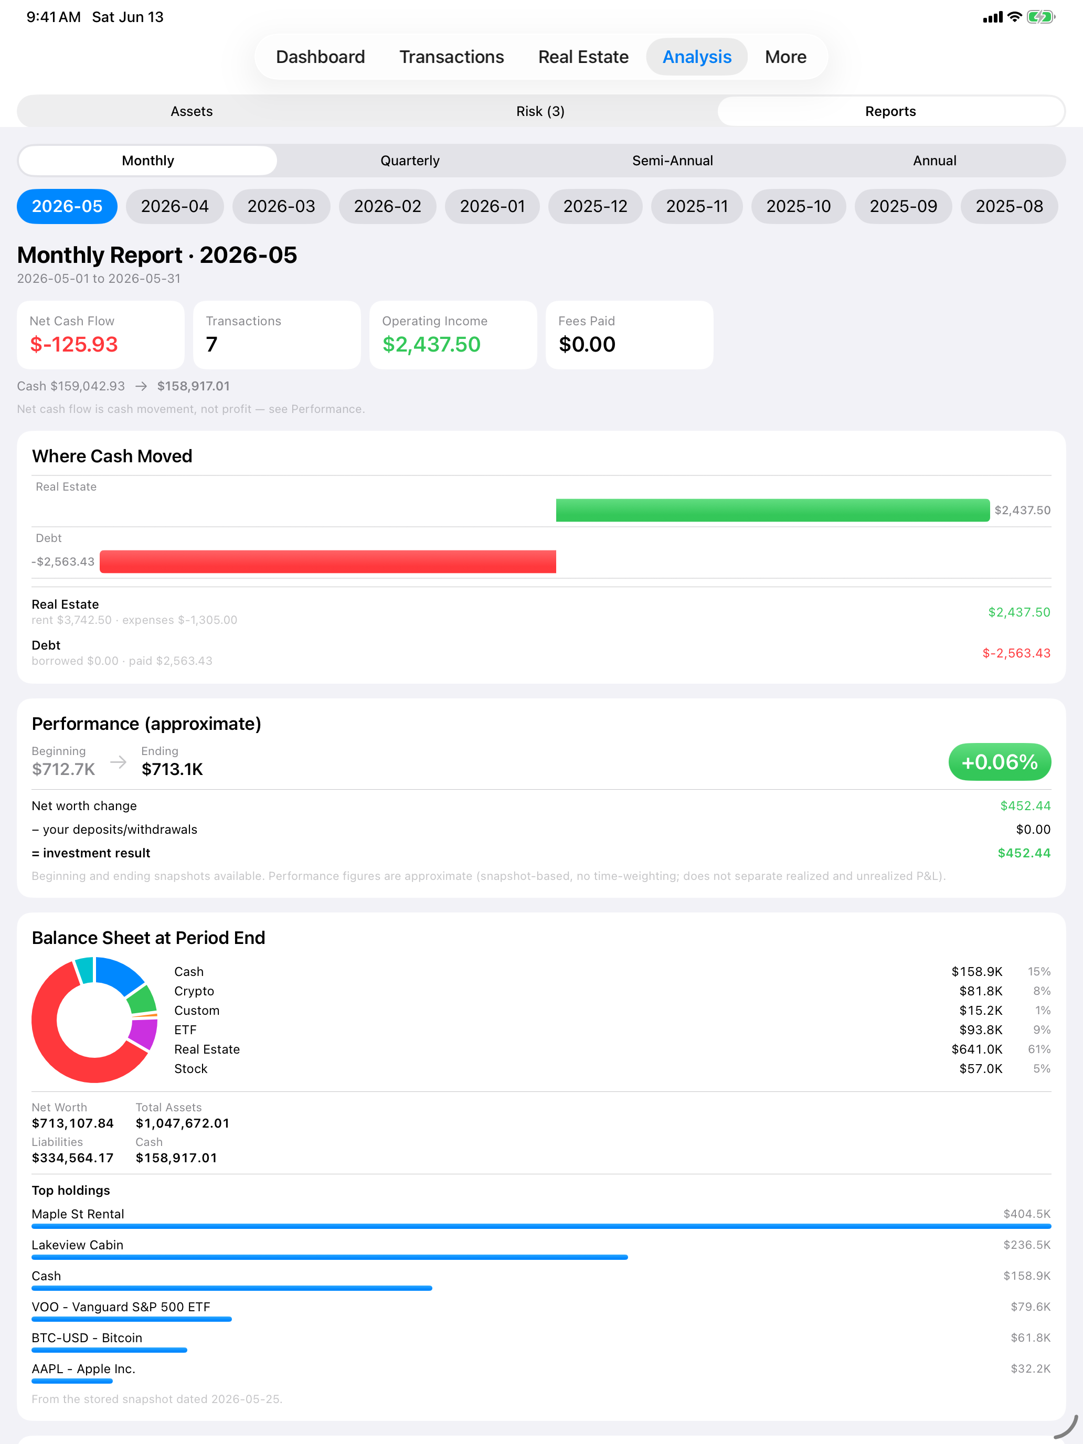
Task: Tap the 9:41 AM clock
Action: [x=54, y=17]
